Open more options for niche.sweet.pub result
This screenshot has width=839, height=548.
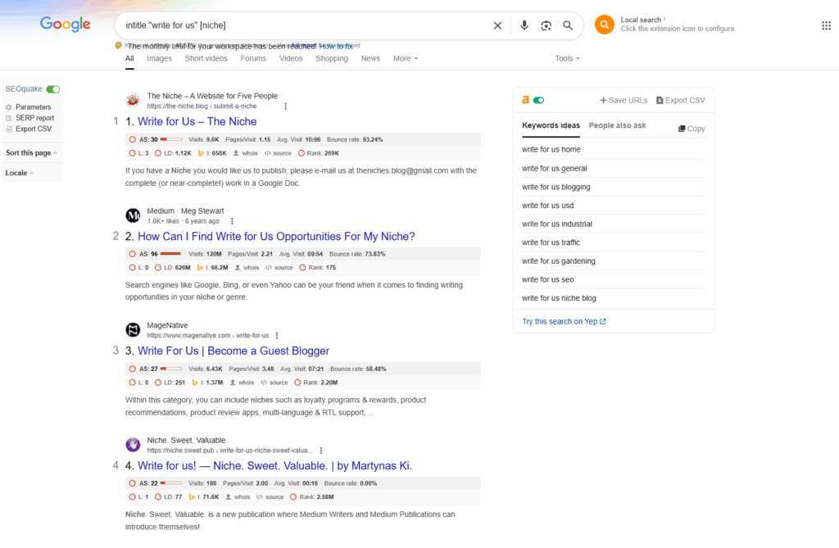321,451
